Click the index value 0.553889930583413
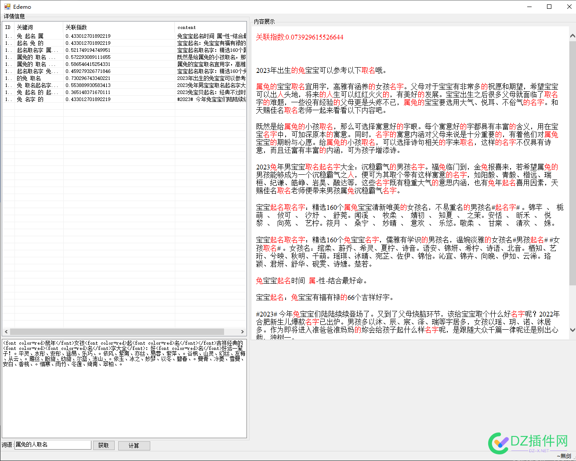Screen dimensions: 576x461 [88, 85]
